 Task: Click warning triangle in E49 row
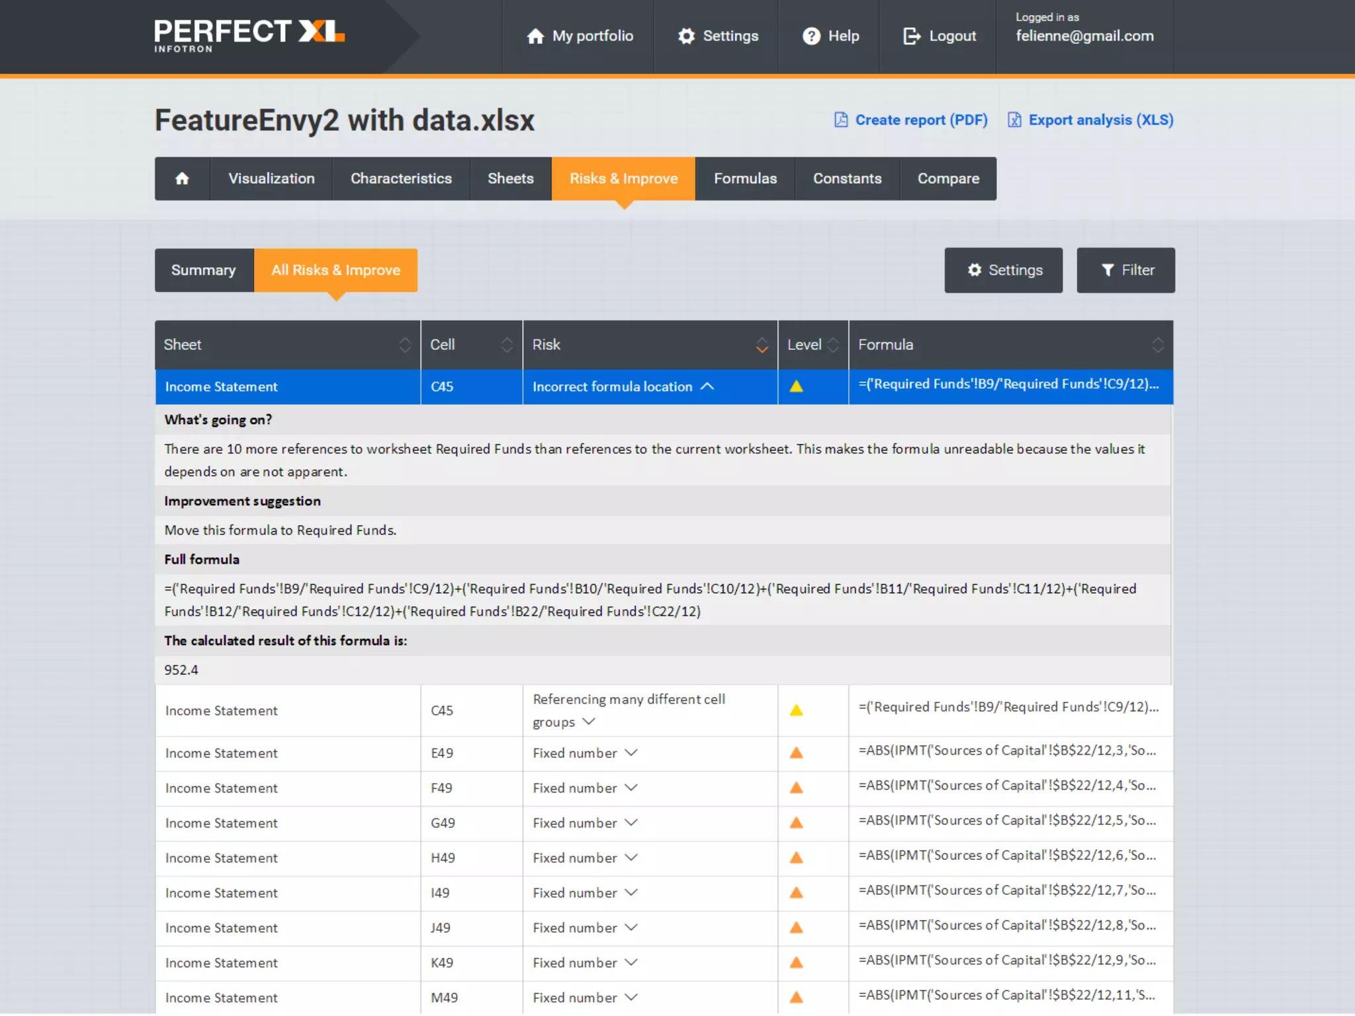[796, 753]
